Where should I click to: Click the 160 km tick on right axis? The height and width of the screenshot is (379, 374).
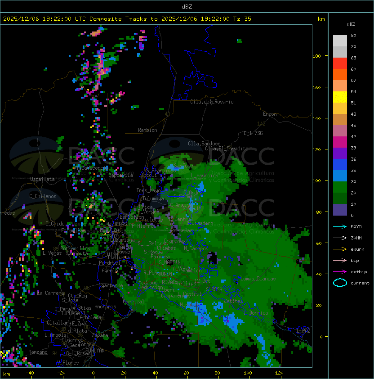tap(316, 87)
